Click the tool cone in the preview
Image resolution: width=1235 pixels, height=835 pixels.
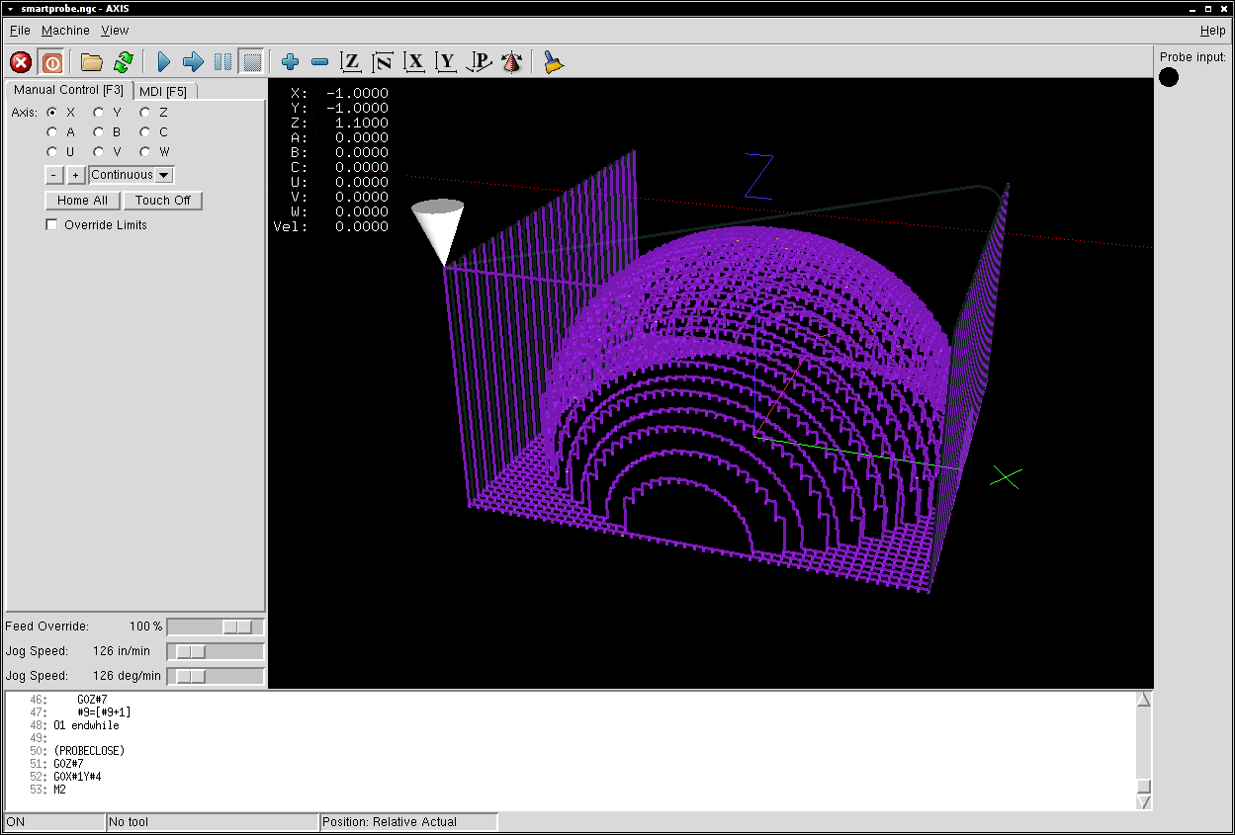click(x=439, y=231)
